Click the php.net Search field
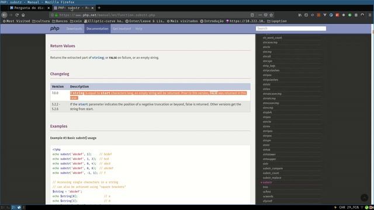The width and height of the screenshot is (374, 210). pos(291,29)
